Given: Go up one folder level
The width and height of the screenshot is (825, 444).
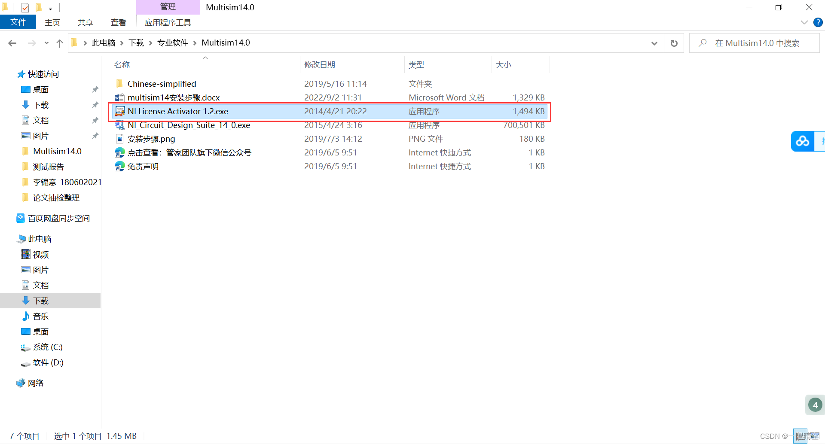Looking at the screenshot, I should [60, 43].
